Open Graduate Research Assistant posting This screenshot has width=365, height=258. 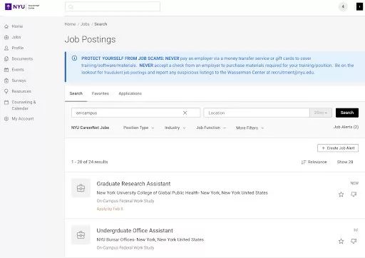133,184
